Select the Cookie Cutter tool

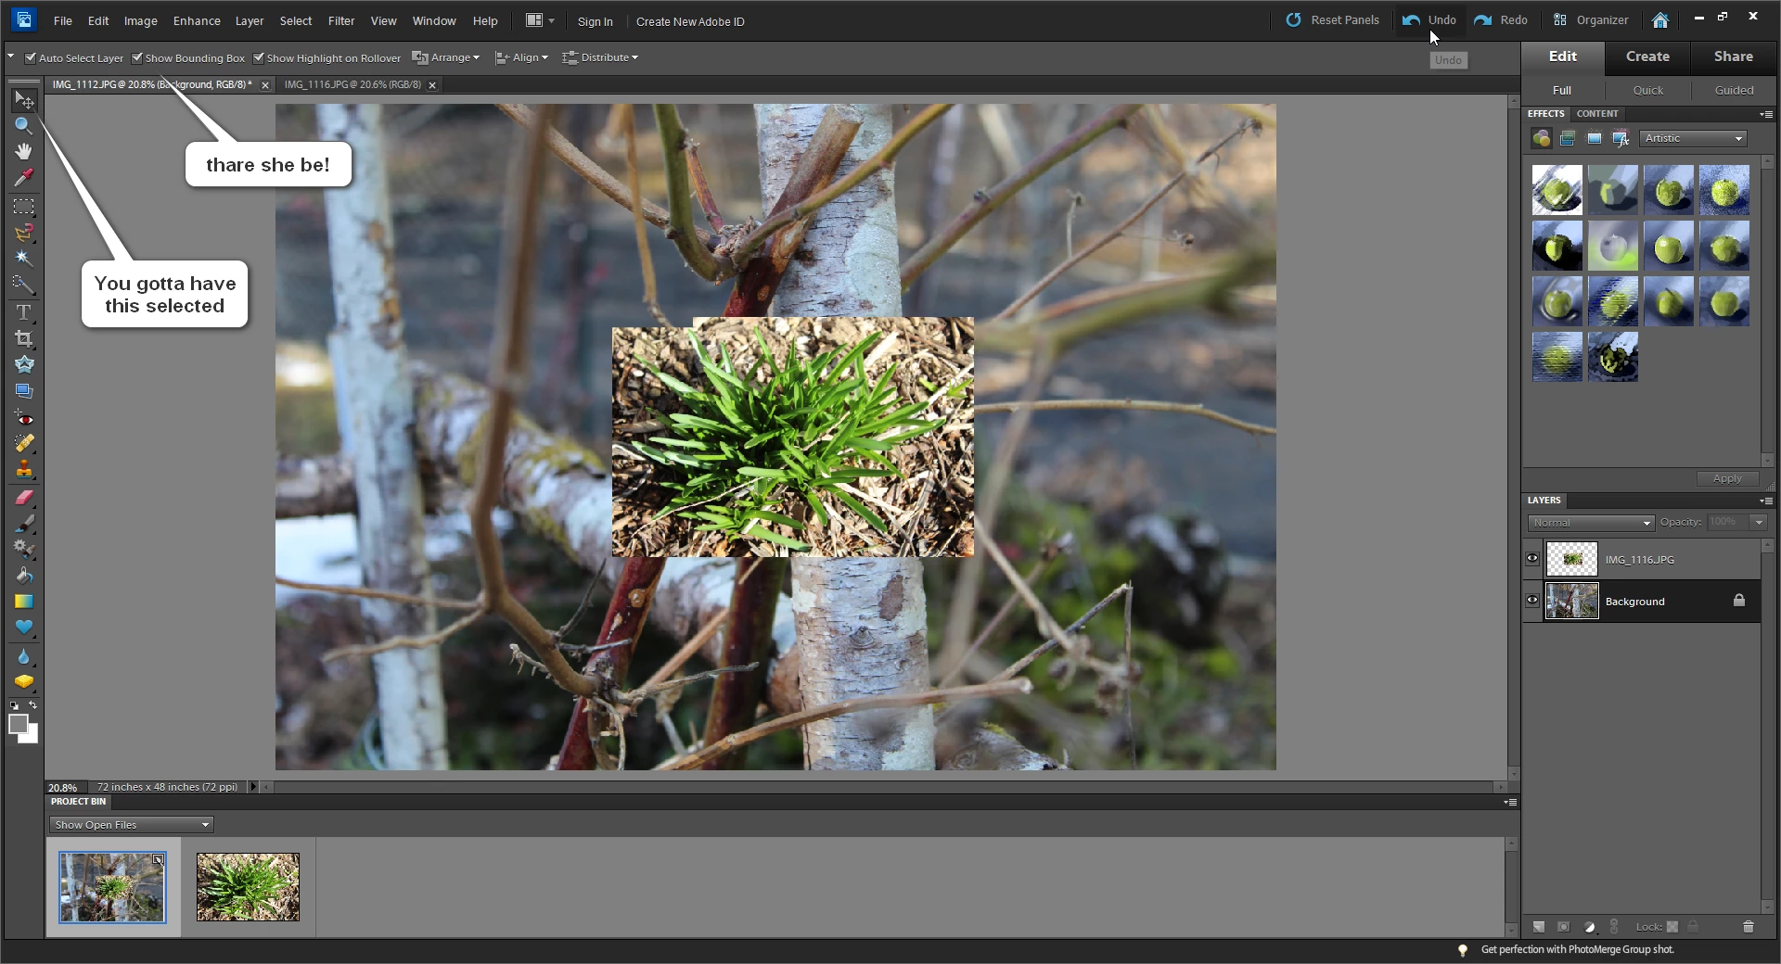point(24,364)
